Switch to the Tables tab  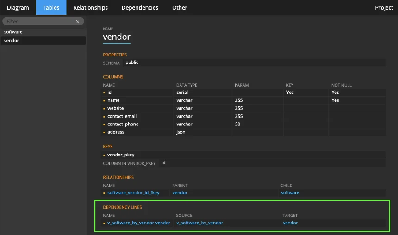tap(51, 7)
